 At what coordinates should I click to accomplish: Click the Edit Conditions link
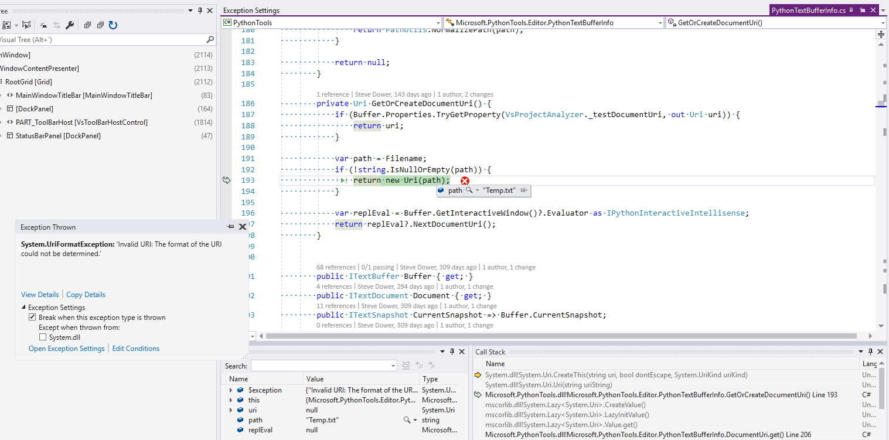coord(135,348)
